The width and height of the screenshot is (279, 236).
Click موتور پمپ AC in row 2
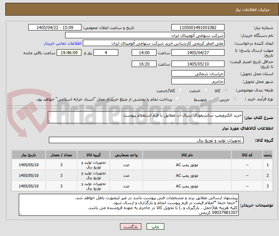pyautogui.click(x=187, y=175)
